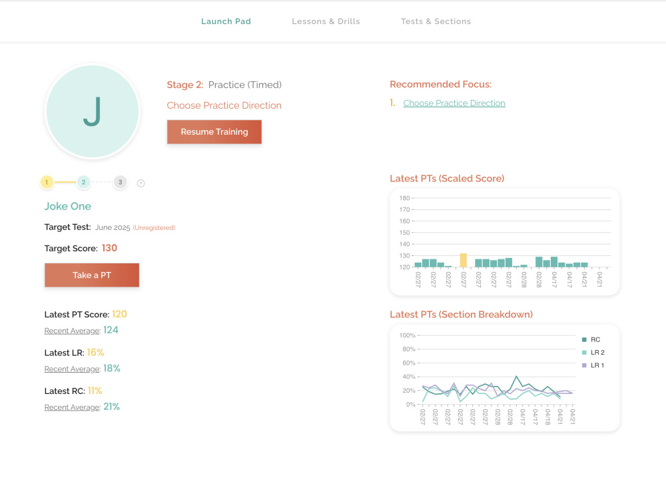Screen dimensions: 666x500
Task: Click the Resume Training button
Action: [214, 132]
